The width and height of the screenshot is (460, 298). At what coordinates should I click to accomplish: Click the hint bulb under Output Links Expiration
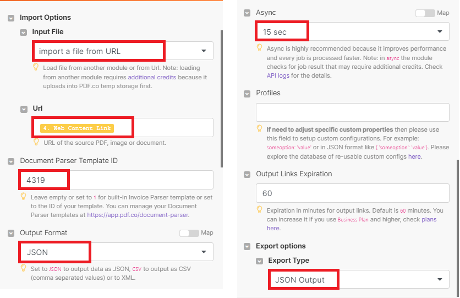tap(259, 209)
